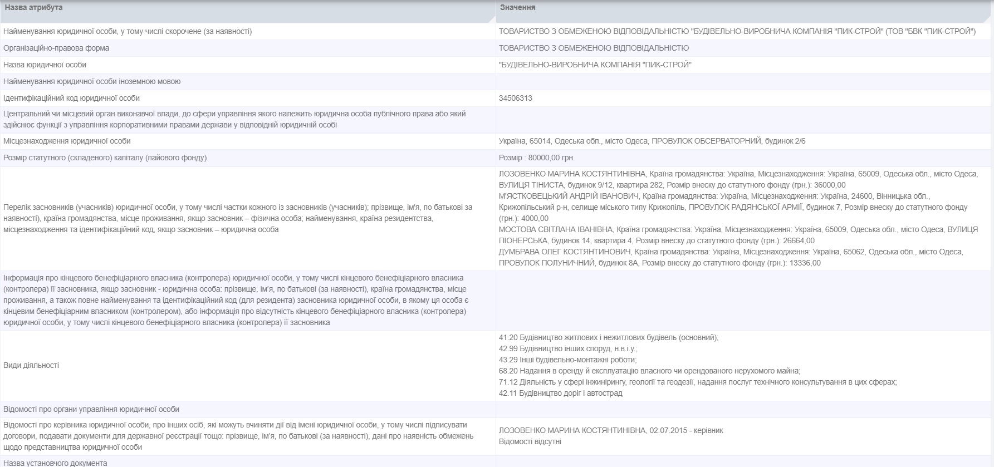
Task: Select the full company name value cell
Action: click(737, 32)
